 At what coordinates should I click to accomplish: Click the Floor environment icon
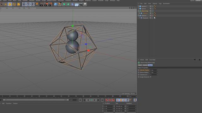(77, 5)
